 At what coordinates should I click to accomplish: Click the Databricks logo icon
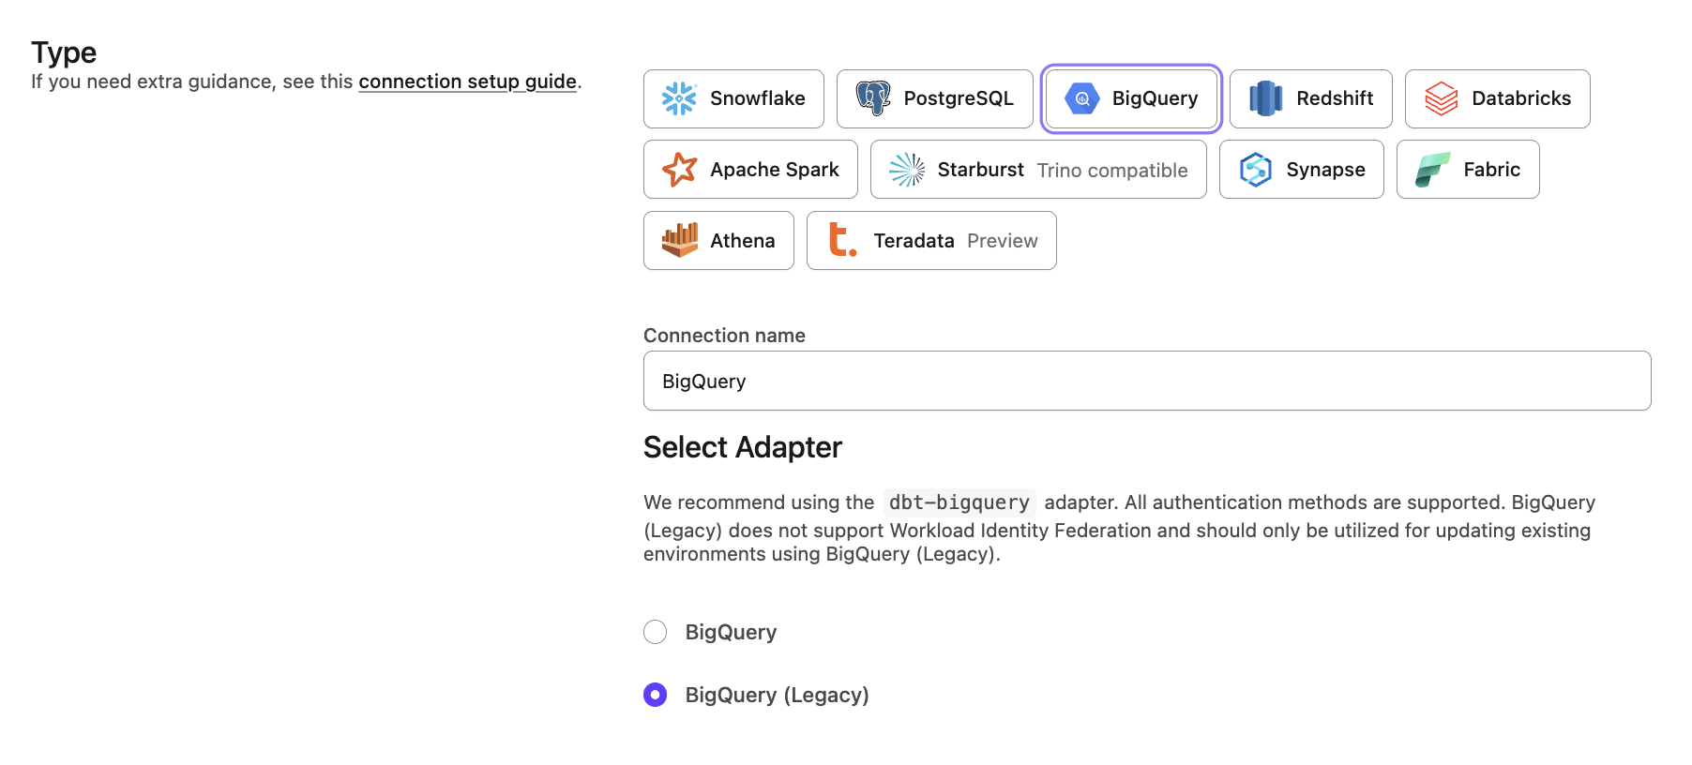[1441, 97]
